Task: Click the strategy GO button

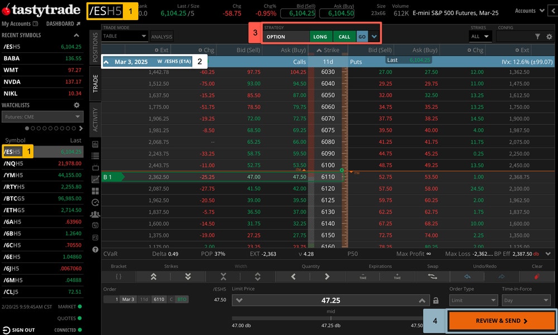Action: (x=362, y=37)
